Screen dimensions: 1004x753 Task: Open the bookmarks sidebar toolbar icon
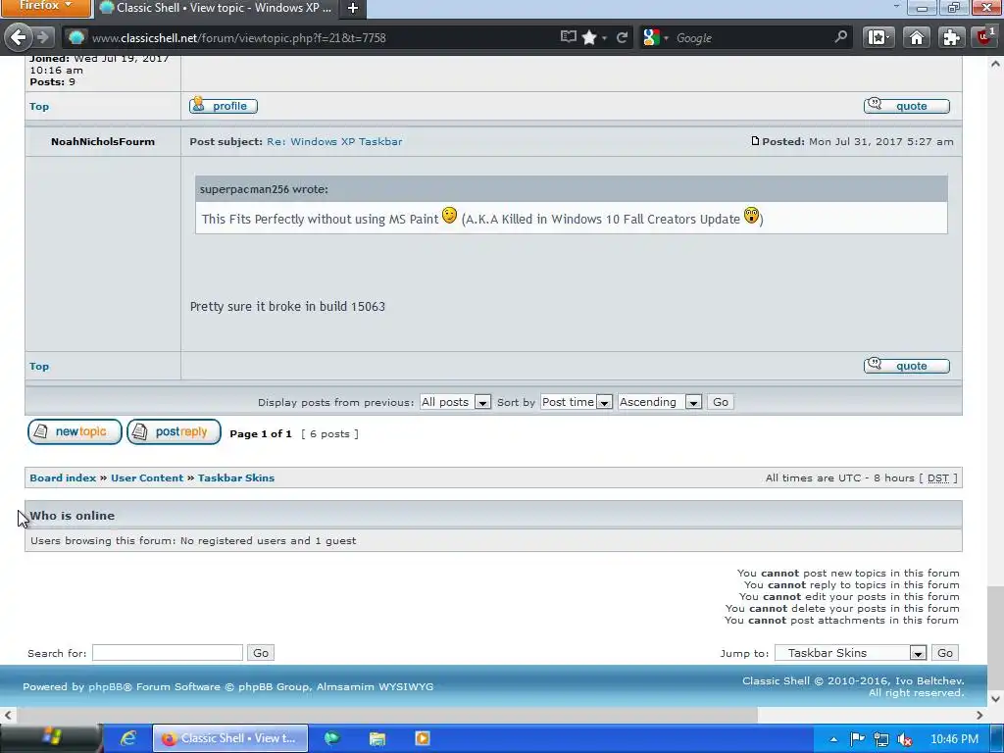coord(878,37)
